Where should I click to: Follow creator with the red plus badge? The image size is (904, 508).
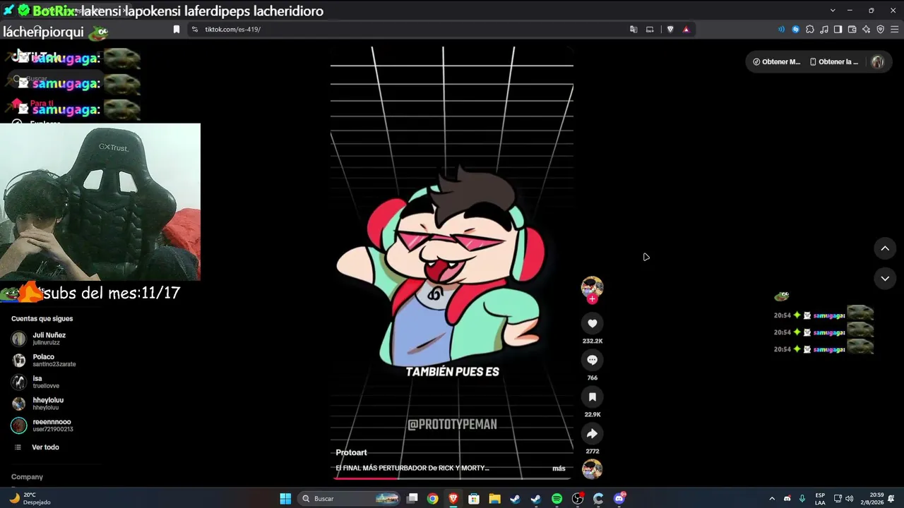(x=592, y=299)
